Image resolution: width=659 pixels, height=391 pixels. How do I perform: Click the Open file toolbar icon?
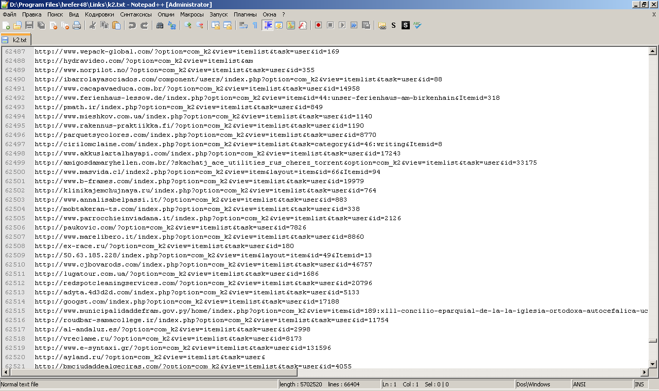coord(18,25)
